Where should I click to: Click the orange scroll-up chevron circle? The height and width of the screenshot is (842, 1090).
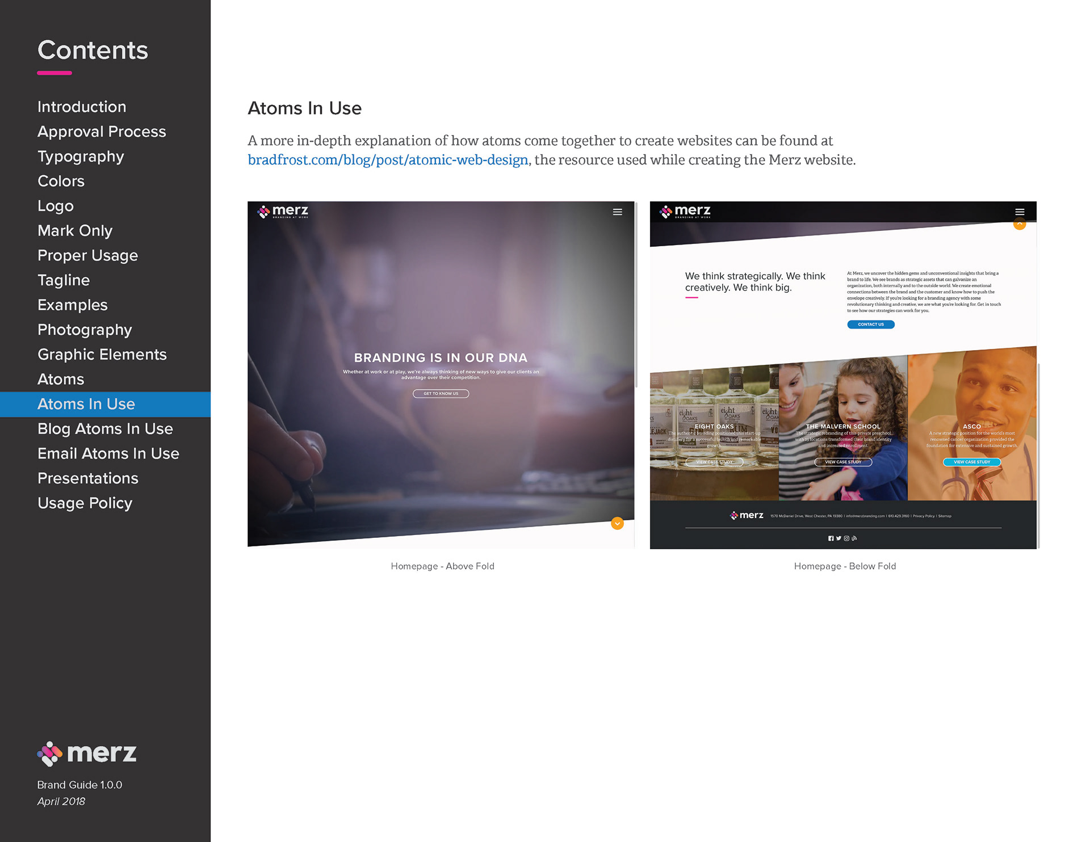point(1020,224)
